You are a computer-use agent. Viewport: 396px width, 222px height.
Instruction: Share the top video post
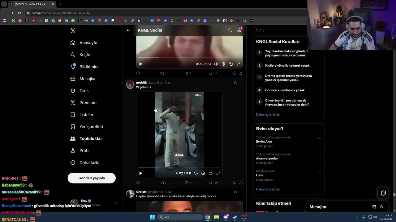point(241,73)
